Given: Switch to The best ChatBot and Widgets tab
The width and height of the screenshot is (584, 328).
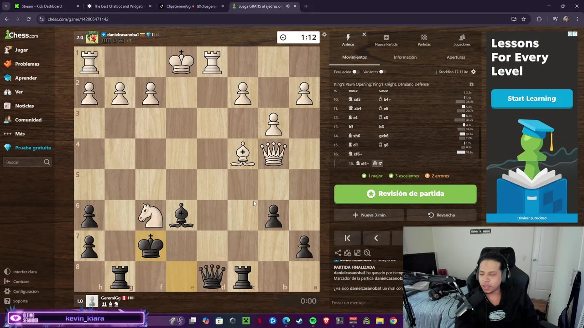Looking at the screenshot, I should pyautogui.click(x=119, y=6).
